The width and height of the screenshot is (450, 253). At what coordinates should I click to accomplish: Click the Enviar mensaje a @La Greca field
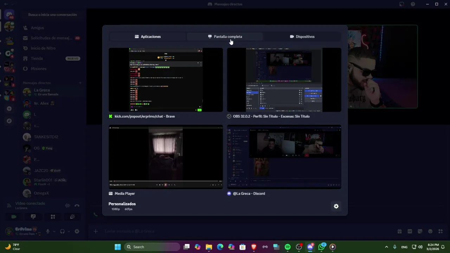(x=246, y=231)
